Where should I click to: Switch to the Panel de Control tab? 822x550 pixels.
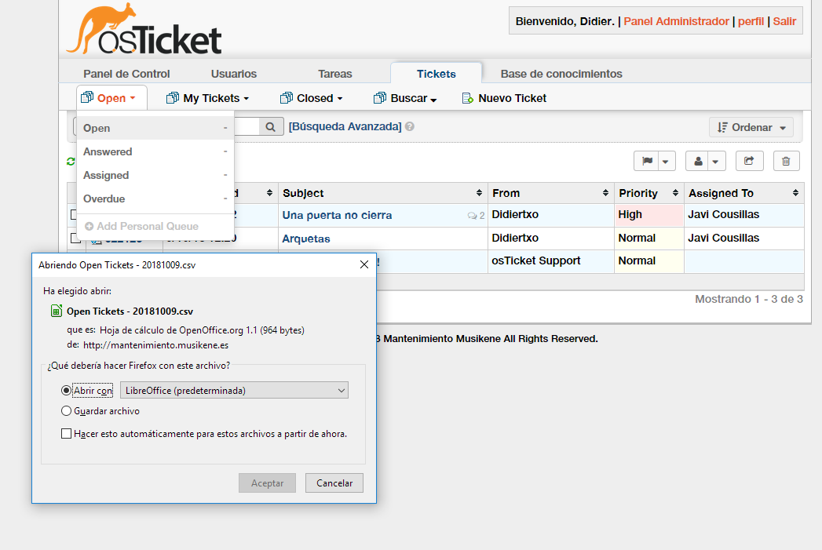(x=126, y=73)
